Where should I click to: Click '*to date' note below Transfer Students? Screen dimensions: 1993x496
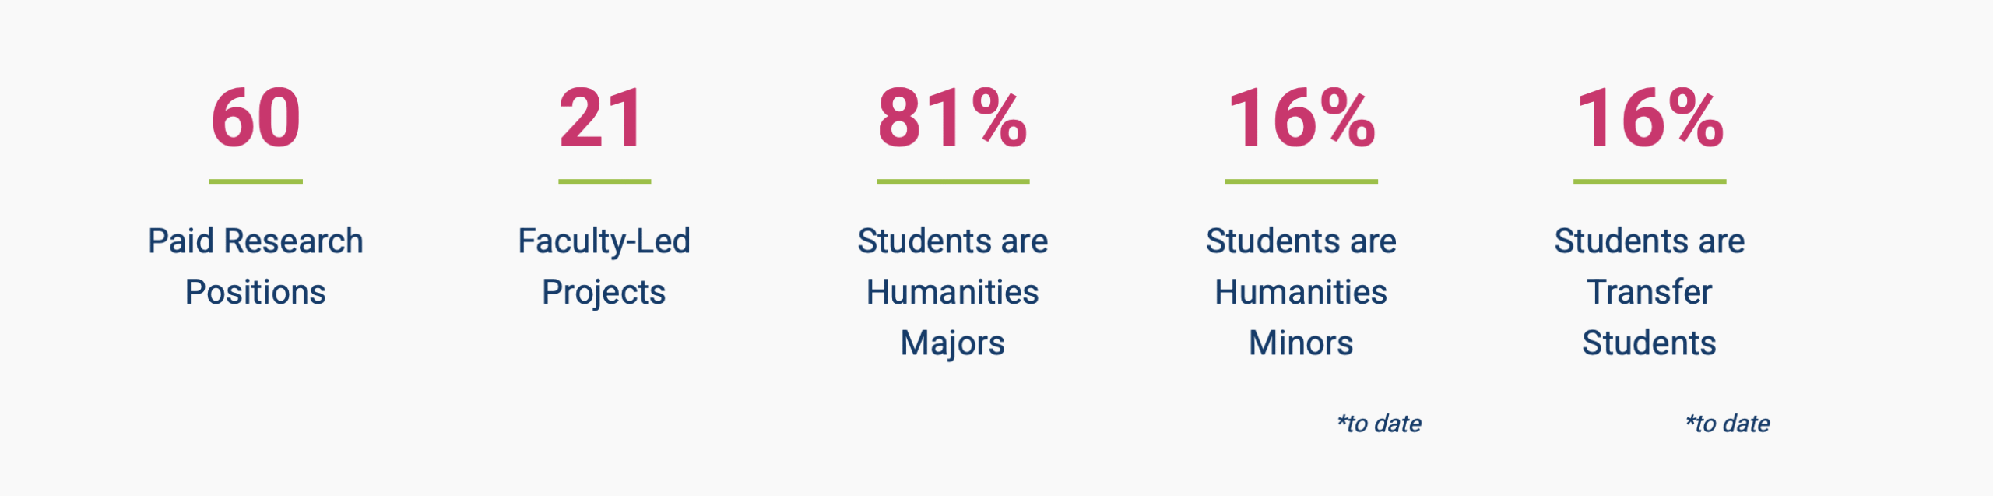pos(1727,424)
